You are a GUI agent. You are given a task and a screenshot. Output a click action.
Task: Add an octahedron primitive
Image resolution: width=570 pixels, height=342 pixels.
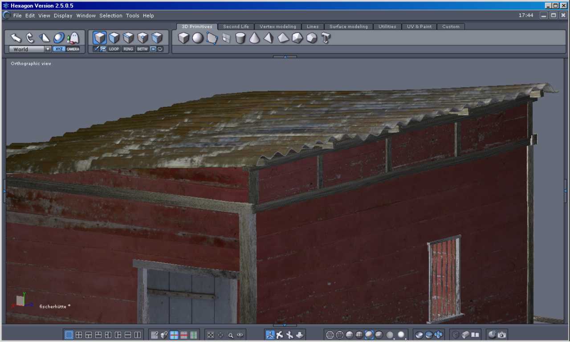click(283, 38)
